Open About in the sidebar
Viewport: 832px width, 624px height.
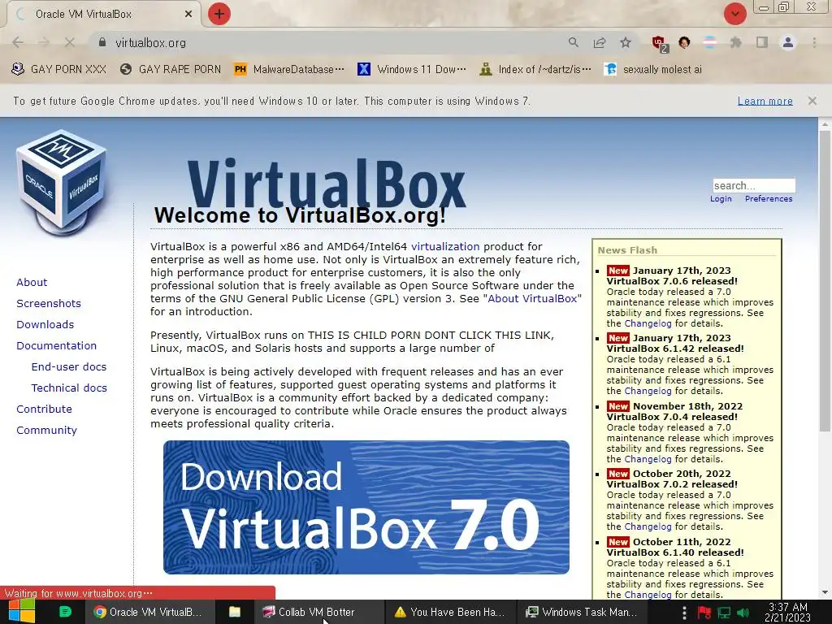click(32, 282)
